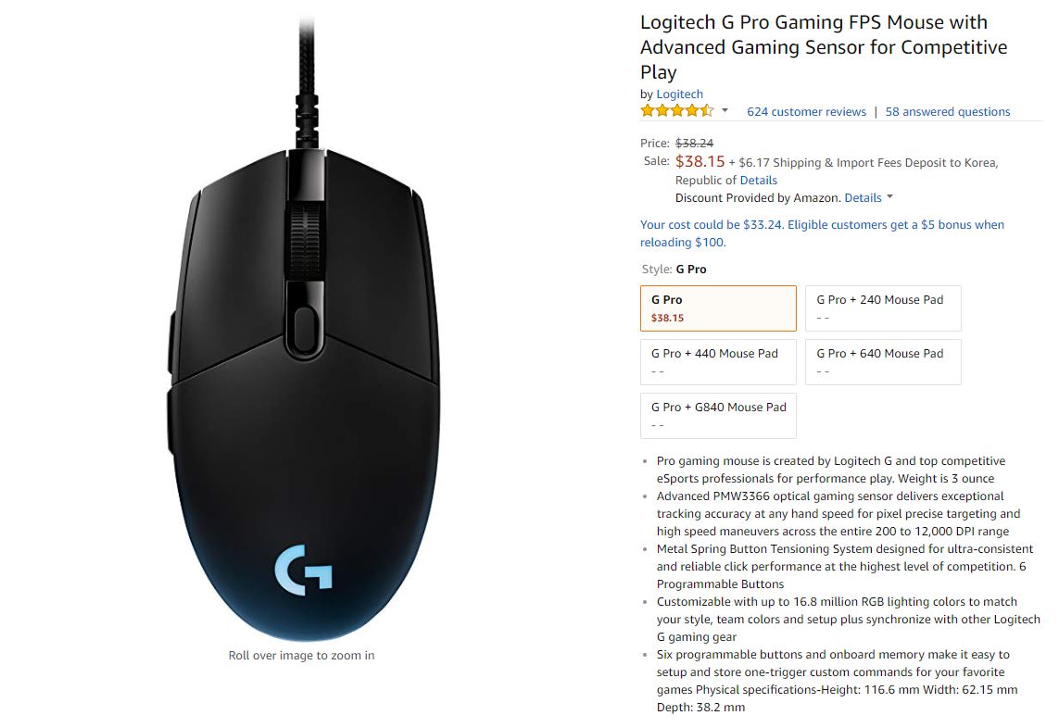The image size is (1059, 728).
Task: Click the glowing G logo on the mouse
Action: pyautogui.click(x=303, y=570)
